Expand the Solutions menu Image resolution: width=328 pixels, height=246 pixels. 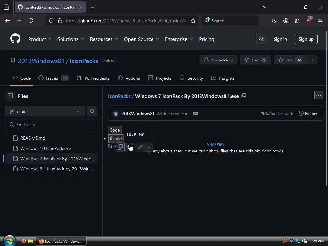(x=71, y=39)
